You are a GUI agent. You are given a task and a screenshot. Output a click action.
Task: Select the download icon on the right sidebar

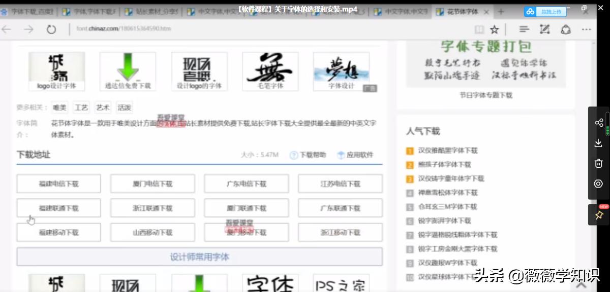(x=599, y=142)
